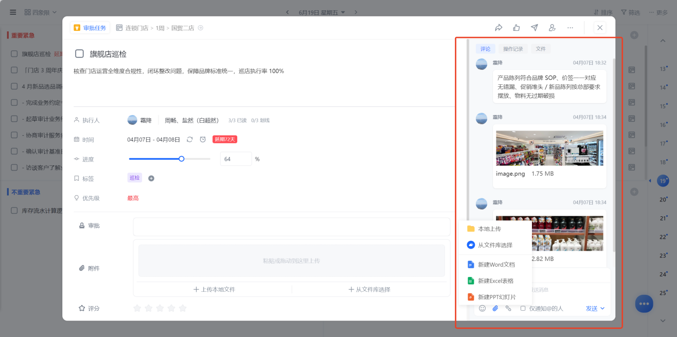Click the share arrow icon in dialog header
Image resolution: width=677 pixels, height=337 pixels.
498,28
